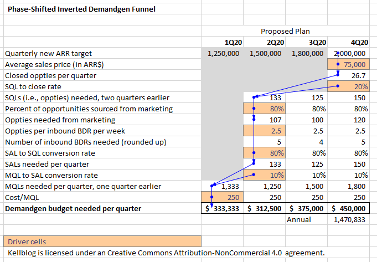Select the 1,800 MQLs needed cell in the 4Q20 column
The width and height of the screenshot is (377, 262).
(x=348, y=186)
